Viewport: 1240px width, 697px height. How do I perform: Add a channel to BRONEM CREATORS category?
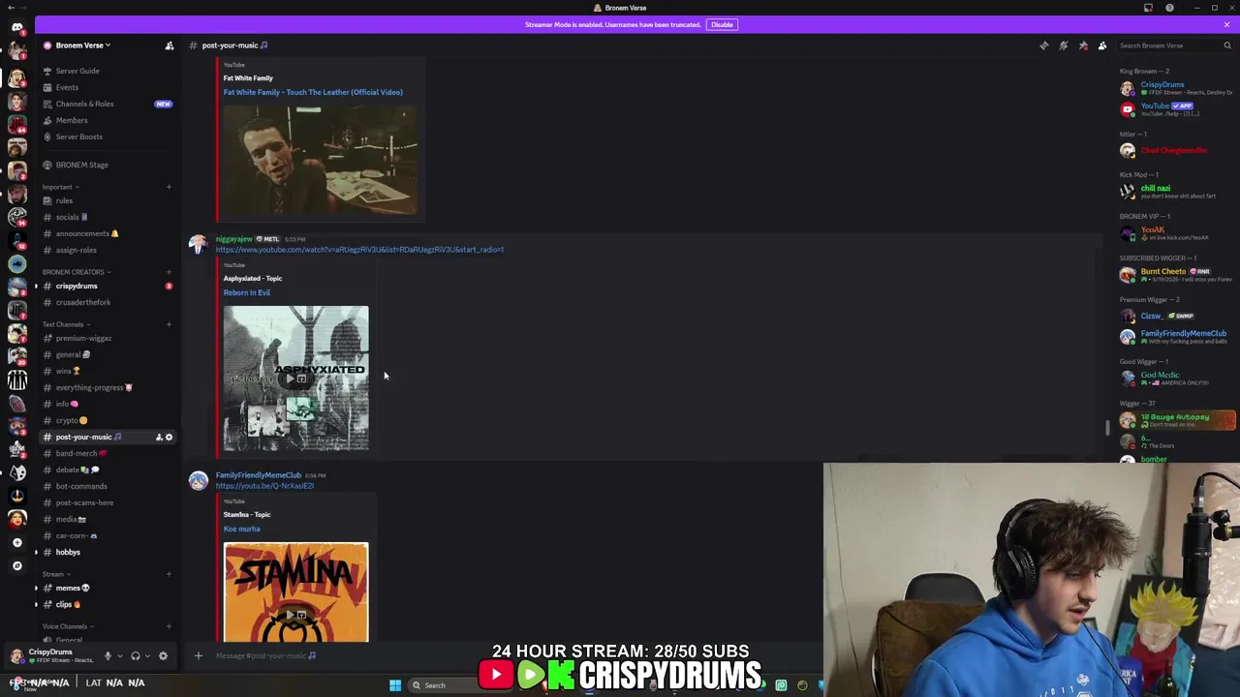click(x=169, y=272)
